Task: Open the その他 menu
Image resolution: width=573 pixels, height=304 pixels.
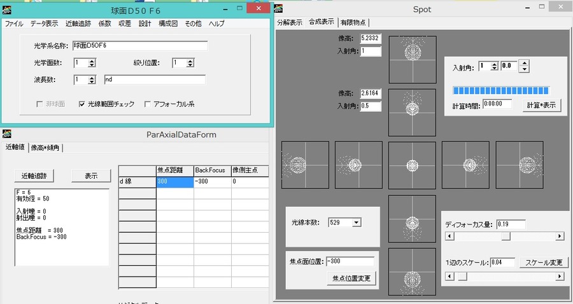Action: click(193, 24)
